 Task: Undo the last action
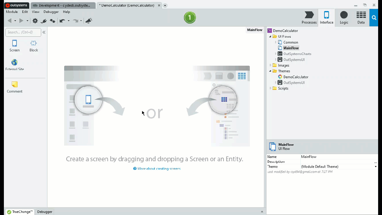point(62,21)
